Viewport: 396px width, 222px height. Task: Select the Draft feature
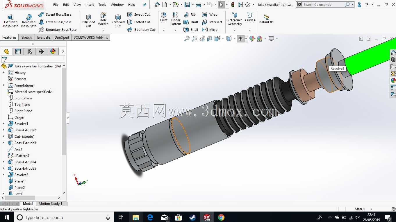point(191,22)
